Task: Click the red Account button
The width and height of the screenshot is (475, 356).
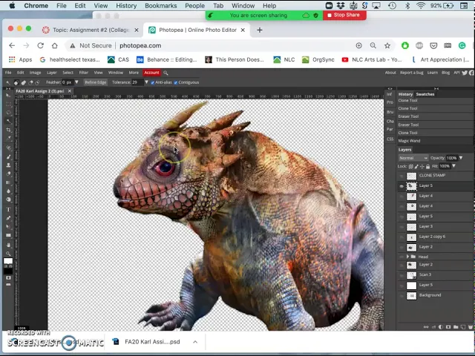Action: click(151, 73)
